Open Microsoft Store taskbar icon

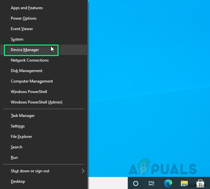coord(200,183)
